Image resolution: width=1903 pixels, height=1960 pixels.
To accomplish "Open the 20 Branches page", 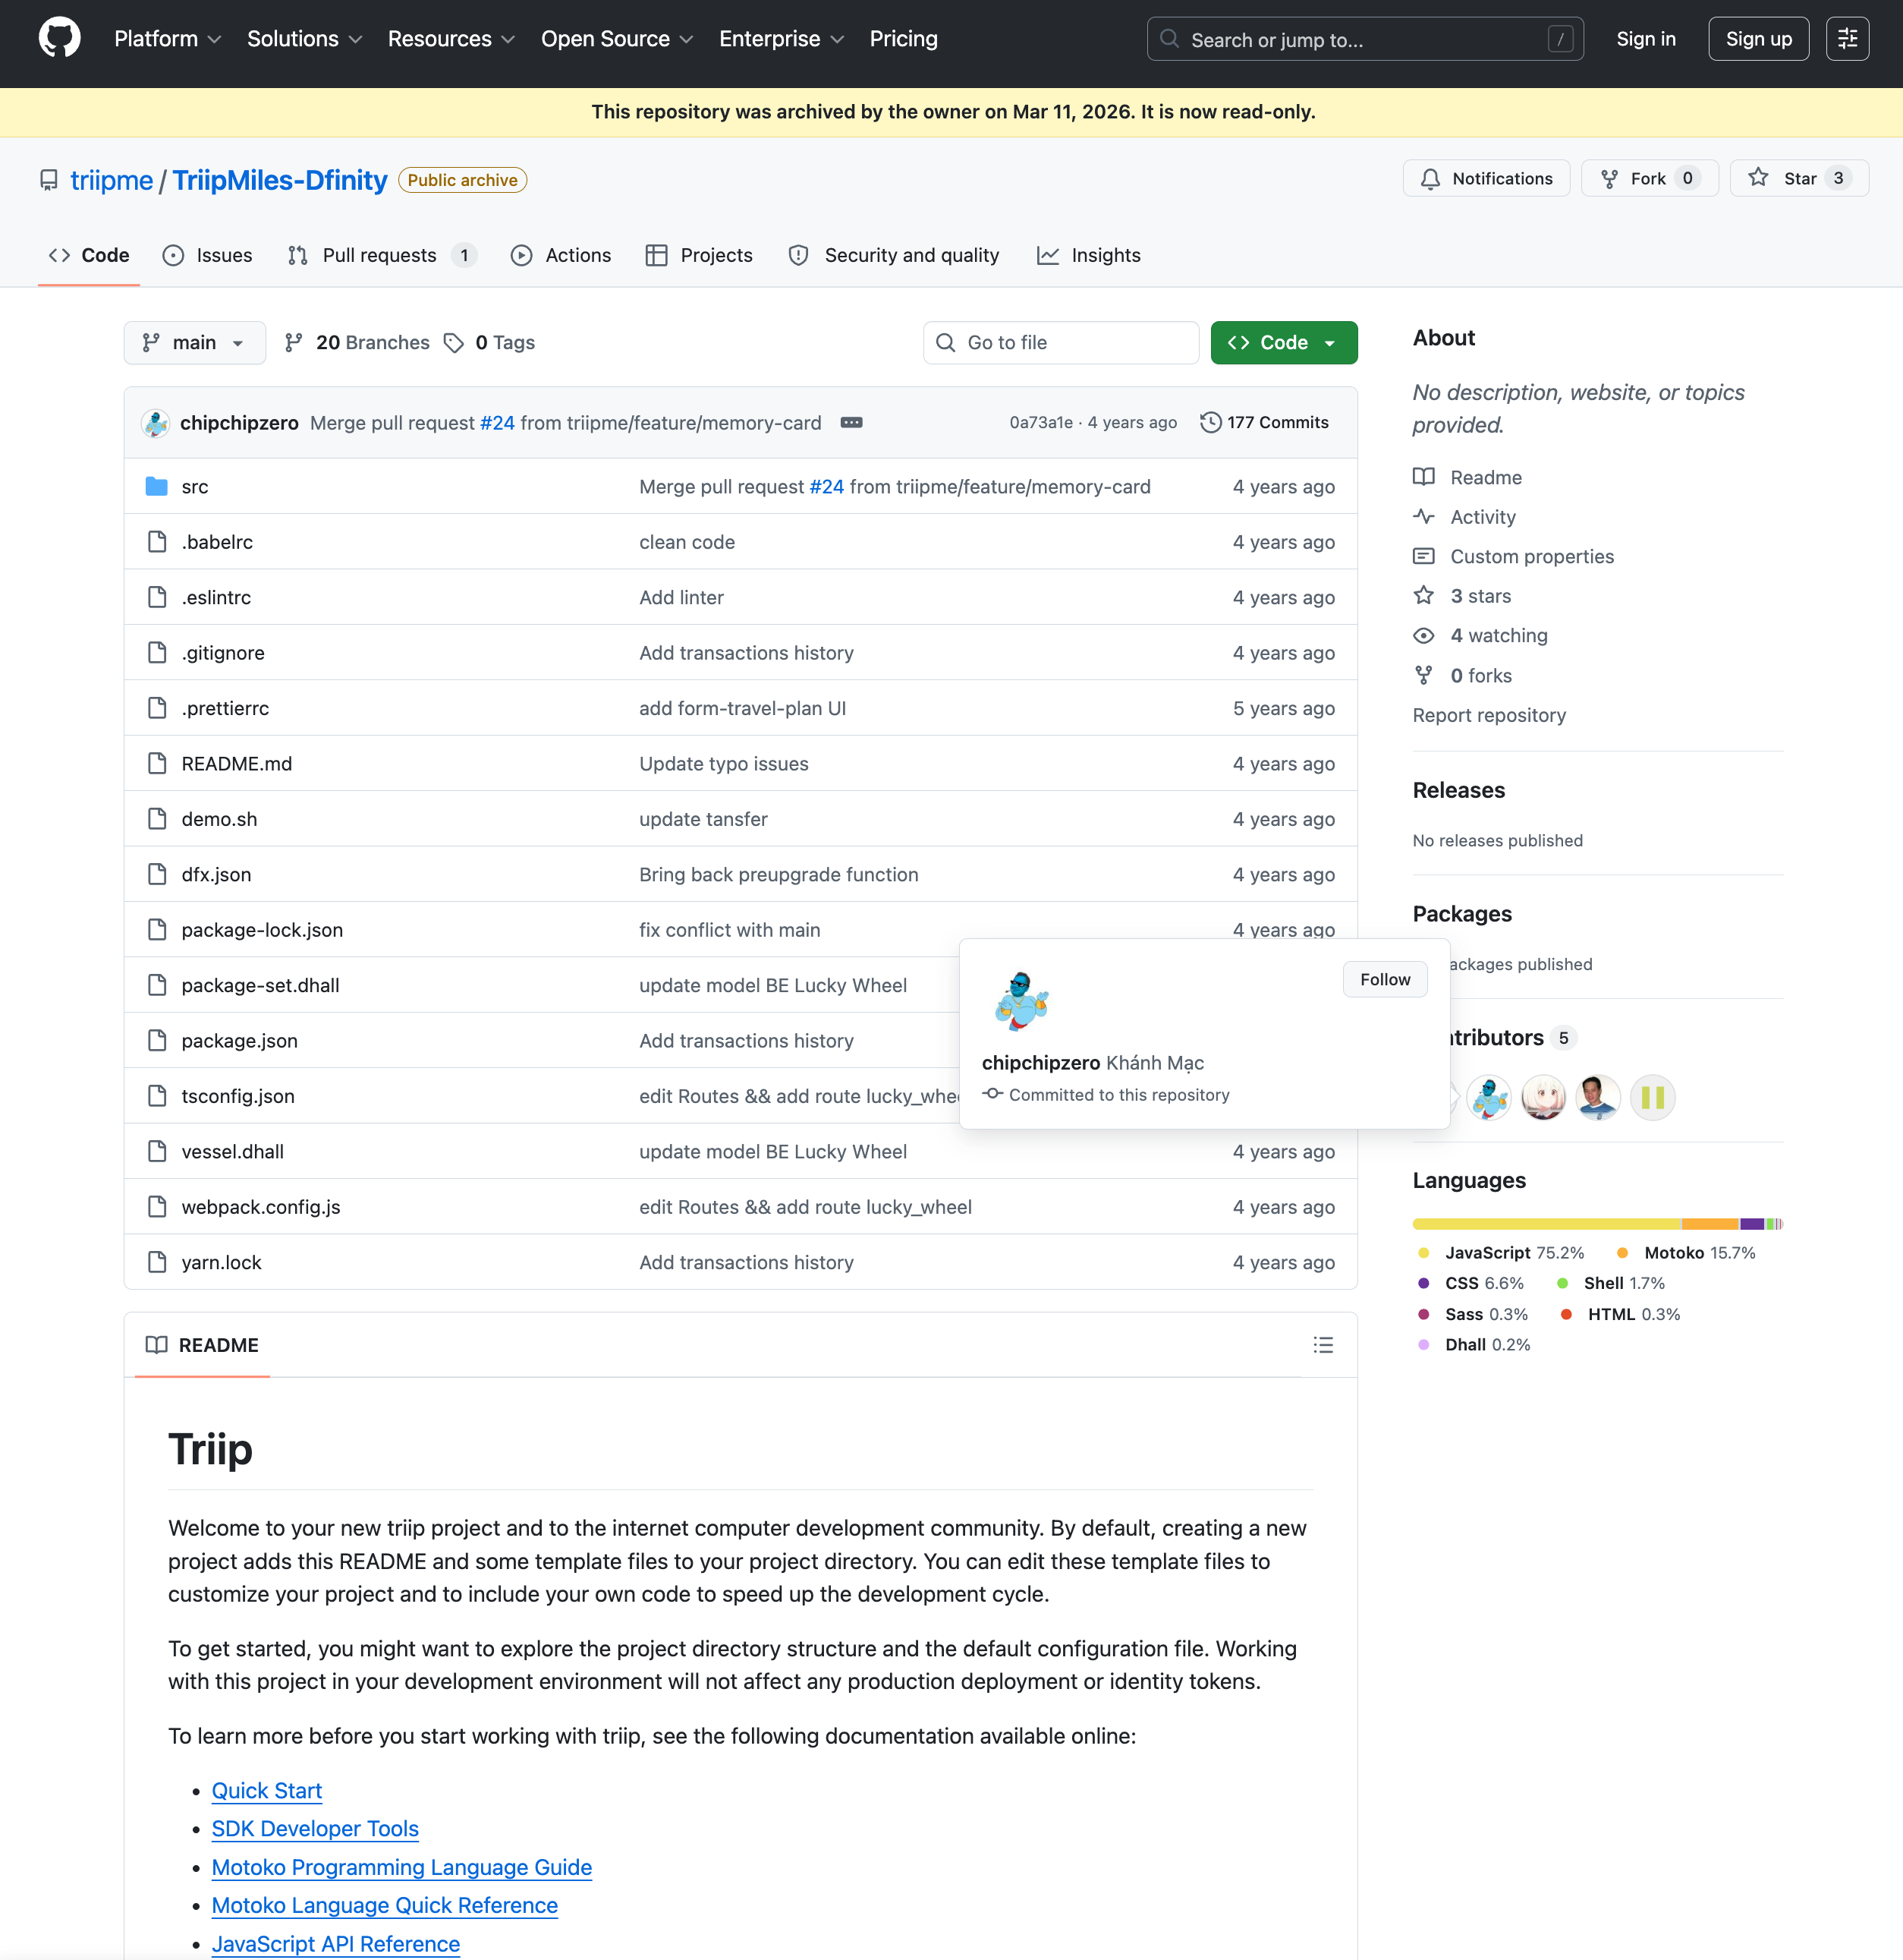I will (358, 343).
